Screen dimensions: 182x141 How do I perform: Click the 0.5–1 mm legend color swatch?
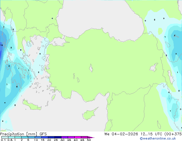(x=11, y=137)
